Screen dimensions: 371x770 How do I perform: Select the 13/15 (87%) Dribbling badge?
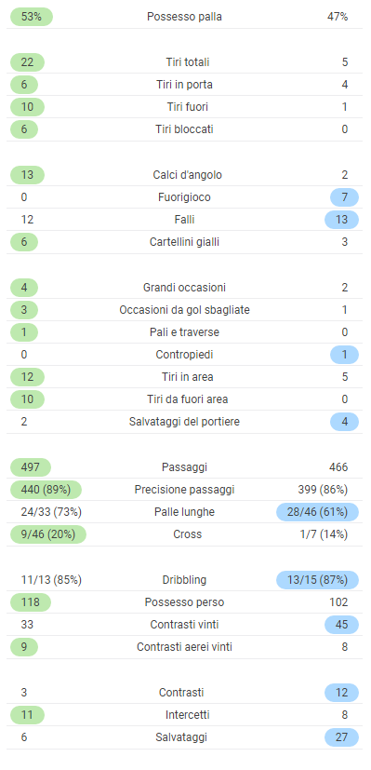[318, 580]
